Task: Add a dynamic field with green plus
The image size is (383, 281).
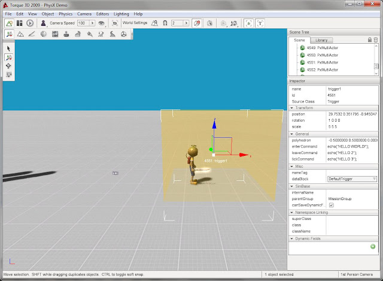Action: (373, 246)
